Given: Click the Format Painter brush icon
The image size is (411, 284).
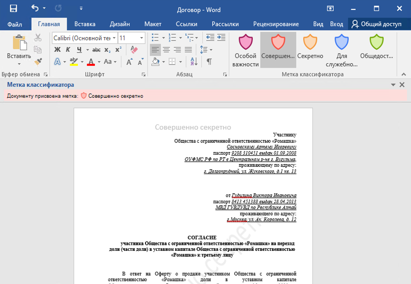Looking at the screenshot, I should (x=38, y=62).
